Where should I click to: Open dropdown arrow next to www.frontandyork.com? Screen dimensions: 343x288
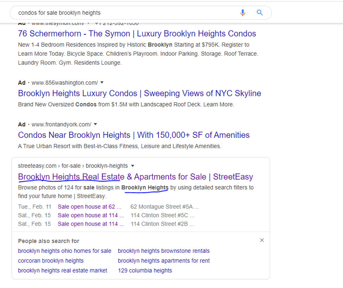point(95,124)
